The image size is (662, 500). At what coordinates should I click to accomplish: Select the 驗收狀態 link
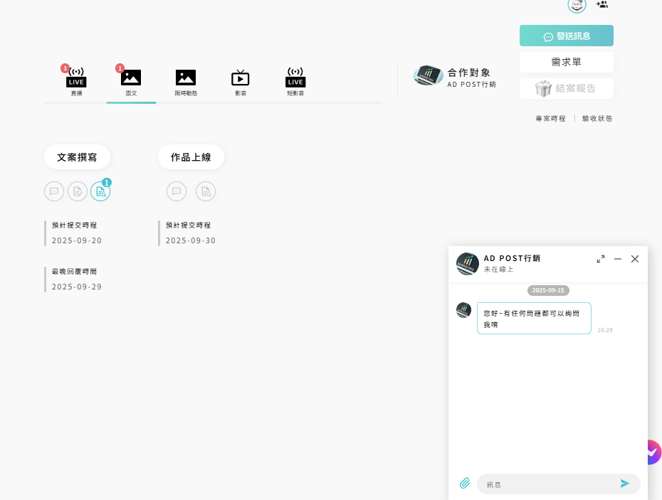597,119
